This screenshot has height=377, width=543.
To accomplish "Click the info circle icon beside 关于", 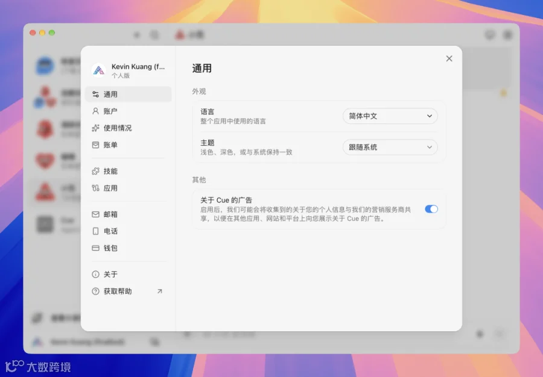I will click(95, 275).
